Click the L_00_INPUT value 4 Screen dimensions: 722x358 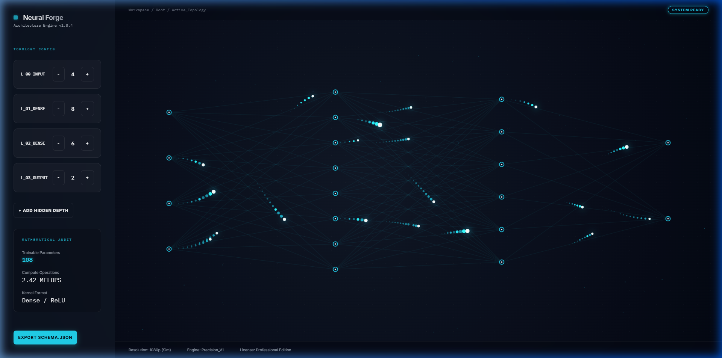point(73,74)
